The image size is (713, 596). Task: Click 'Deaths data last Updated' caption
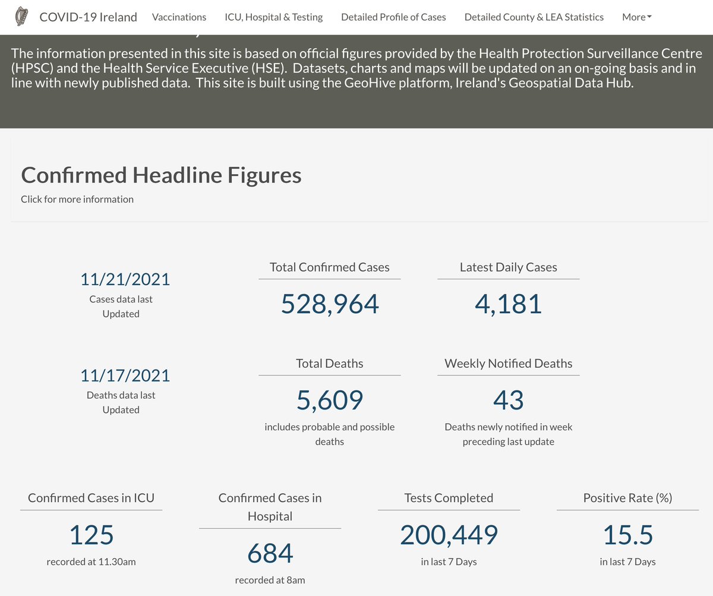[121, 402]
